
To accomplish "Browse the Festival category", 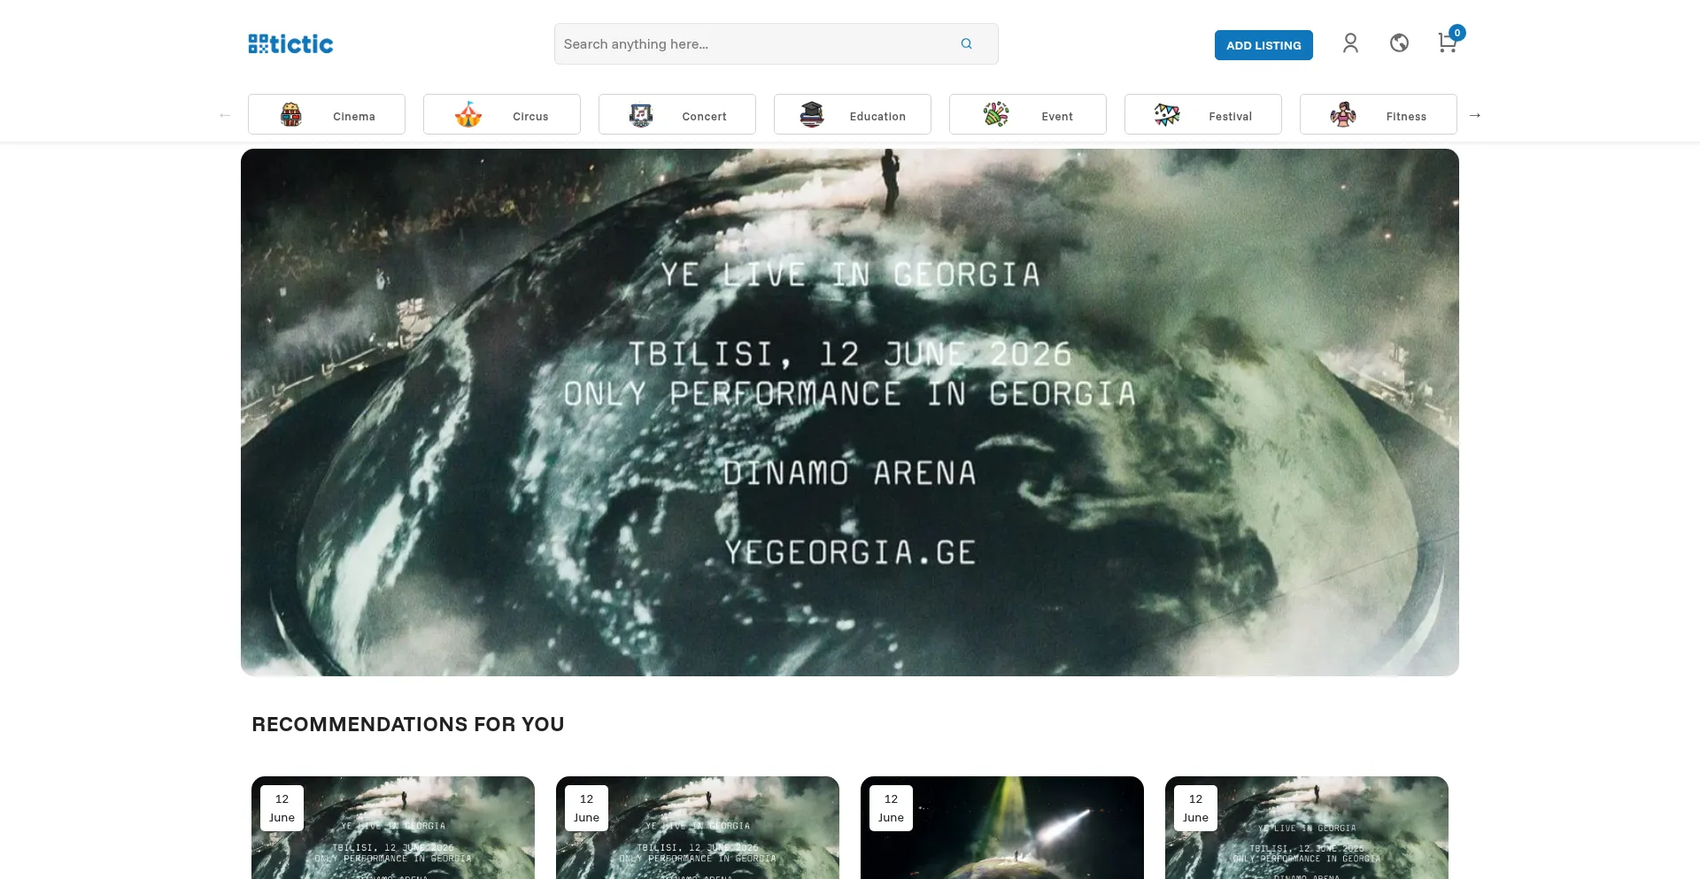I will 1203,114.
